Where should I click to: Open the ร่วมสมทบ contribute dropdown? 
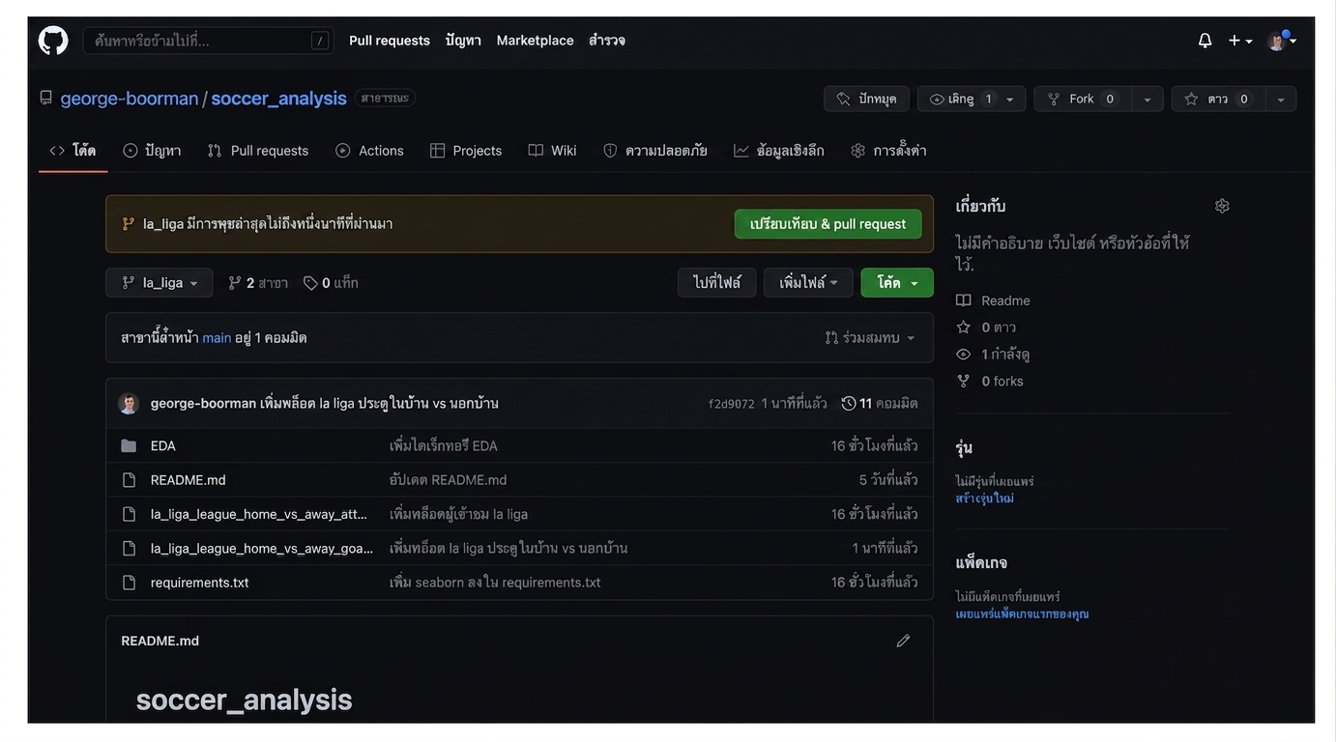click(x=870, y=338)
